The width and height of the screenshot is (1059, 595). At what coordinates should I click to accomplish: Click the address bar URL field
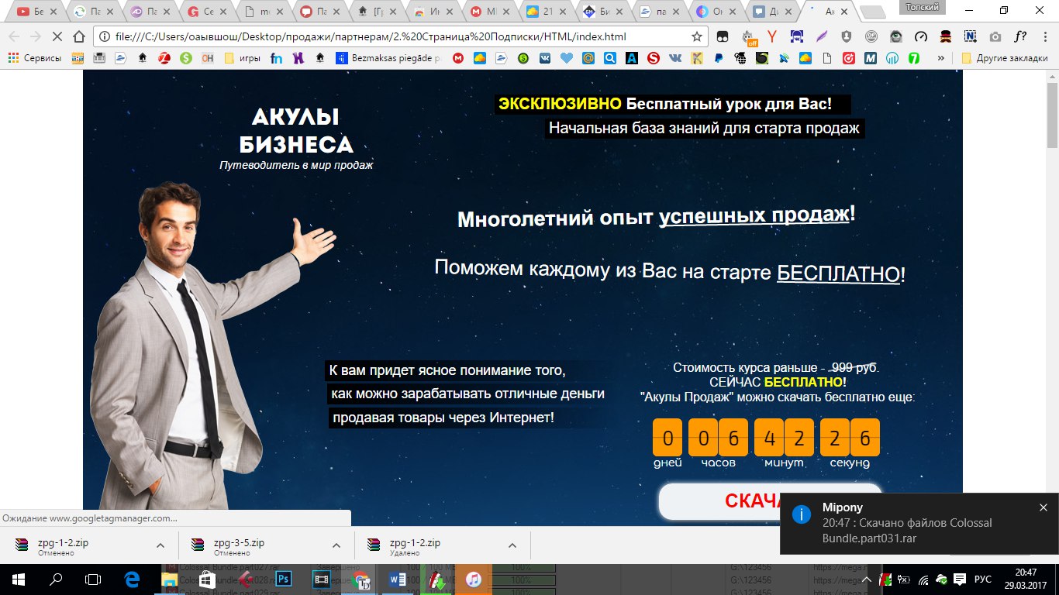(x=388, y=36)
